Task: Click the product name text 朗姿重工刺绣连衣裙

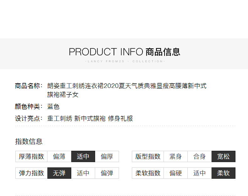Action: tap(75, 86)
